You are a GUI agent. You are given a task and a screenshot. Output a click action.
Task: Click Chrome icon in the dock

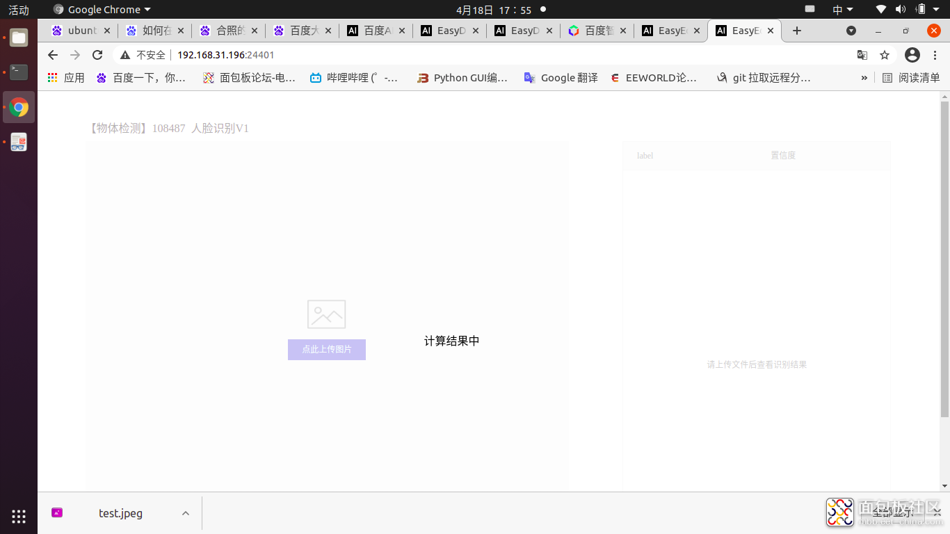pyautogui.click(x=19, y=107)
